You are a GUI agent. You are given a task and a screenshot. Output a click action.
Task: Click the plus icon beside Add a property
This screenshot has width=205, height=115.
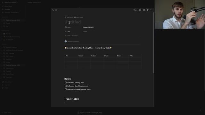click(66, 35)
